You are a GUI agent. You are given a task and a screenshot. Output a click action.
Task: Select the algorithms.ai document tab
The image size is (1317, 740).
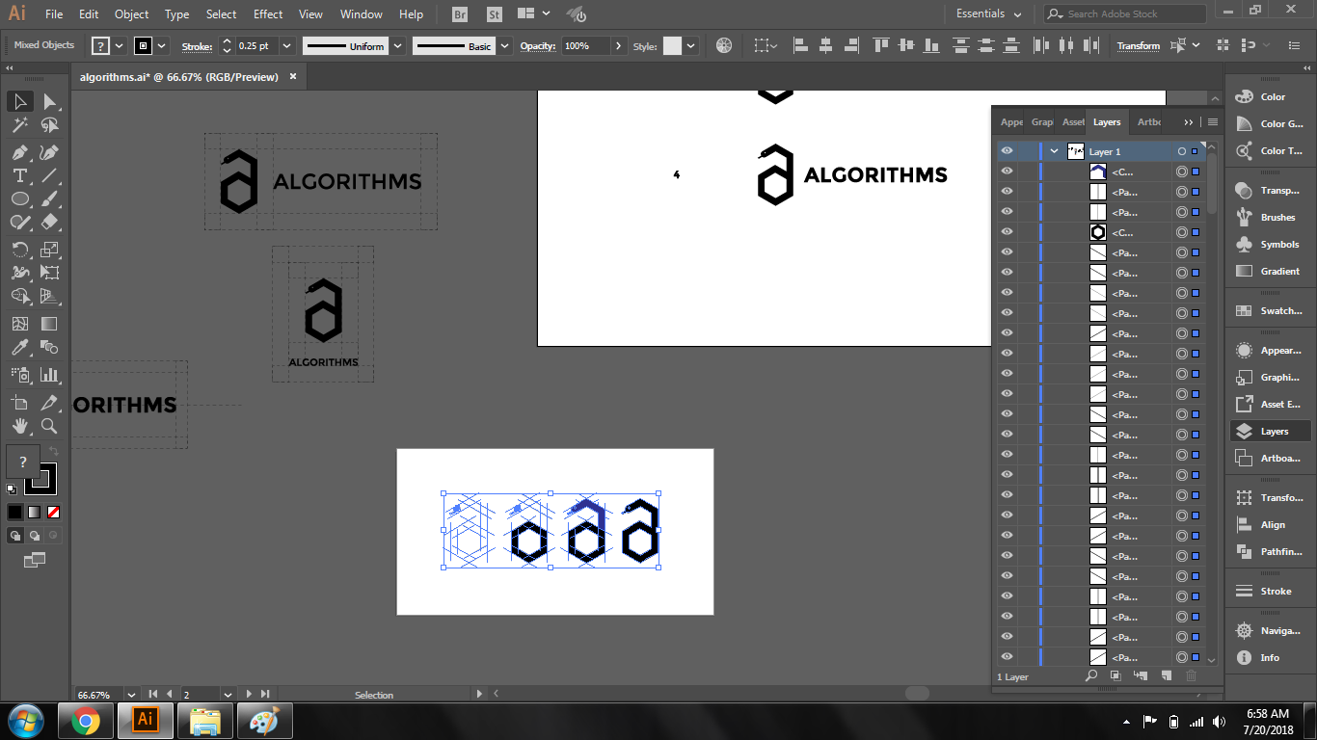[178, 77]
